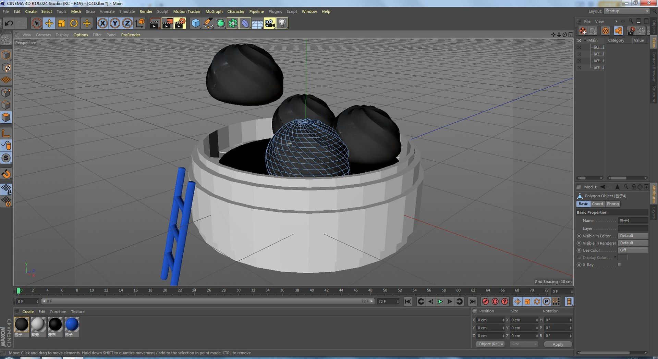Viewport: 658px width, 359px height.
Task: Switch to Points mode
Action: click(x=6, y=92)
